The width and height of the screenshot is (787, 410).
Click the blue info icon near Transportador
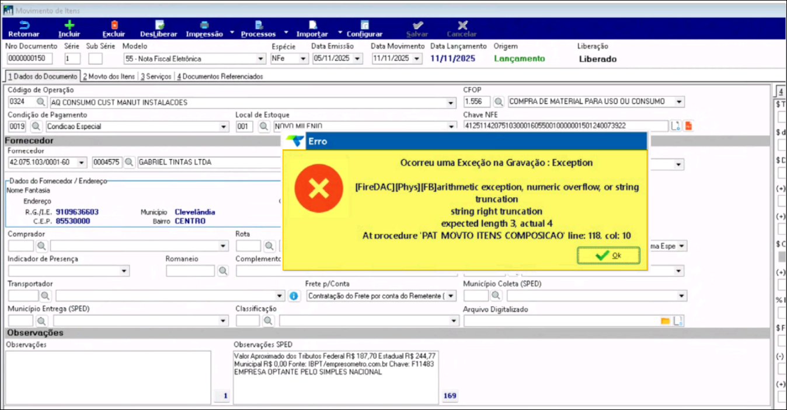point(294,296)
